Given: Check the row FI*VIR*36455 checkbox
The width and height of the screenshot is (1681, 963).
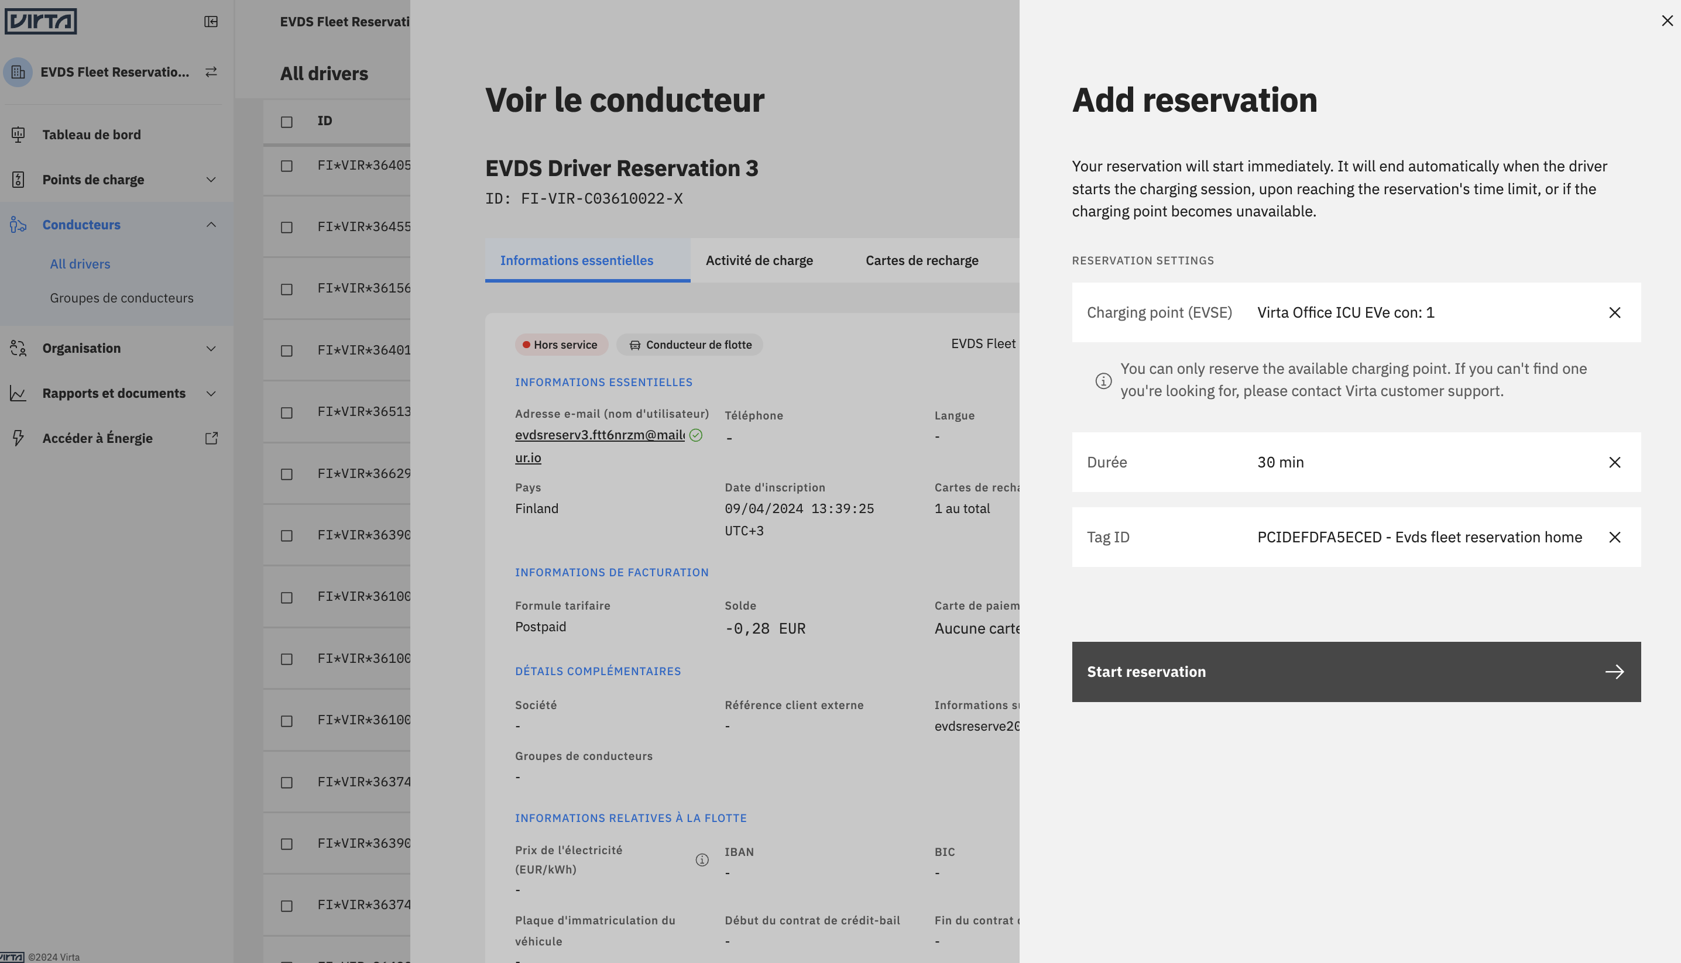Looking at the screenshot, I should (286, 228).
